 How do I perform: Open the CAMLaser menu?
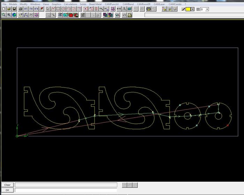[x=159, y=4]
